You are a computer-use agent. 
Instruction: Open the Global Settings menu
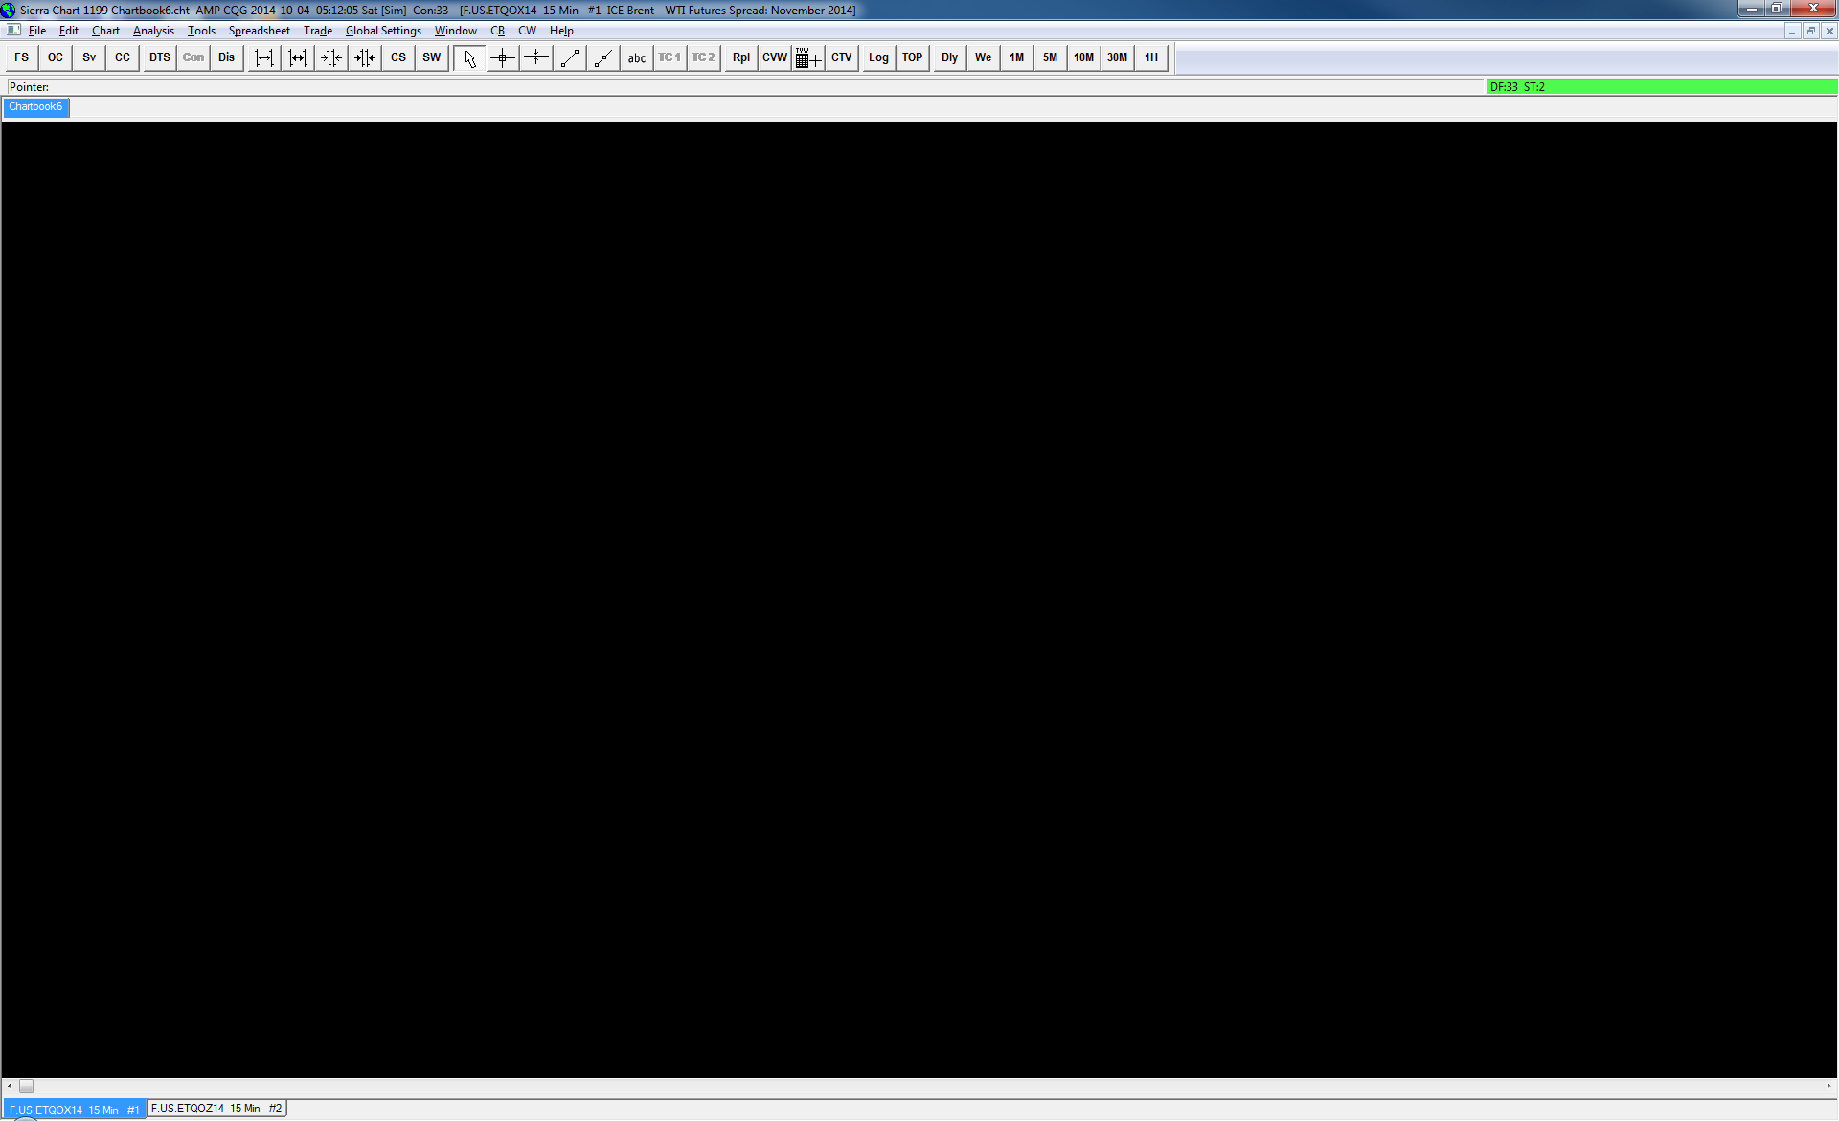[383, 31]
